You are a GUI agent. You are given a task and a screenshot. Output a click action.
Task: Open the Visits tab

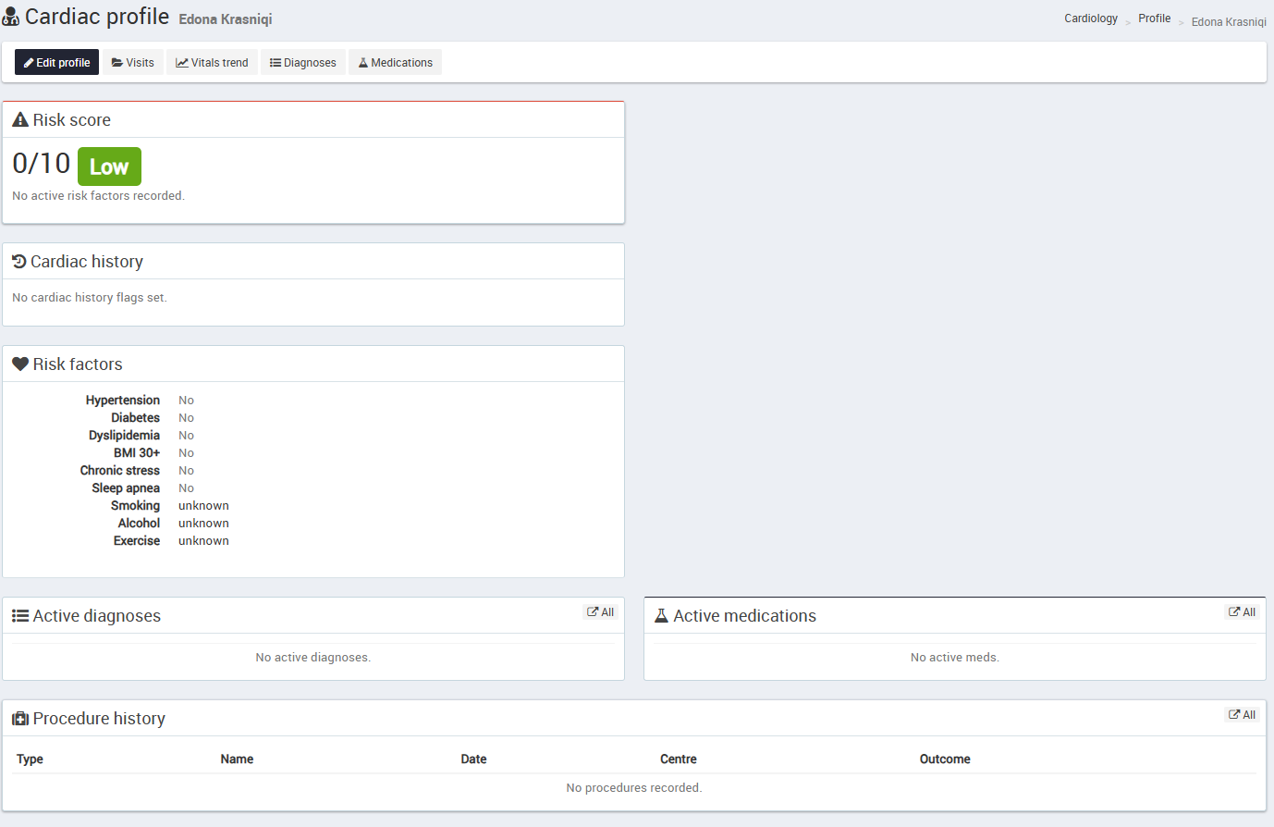pos(133,62)
